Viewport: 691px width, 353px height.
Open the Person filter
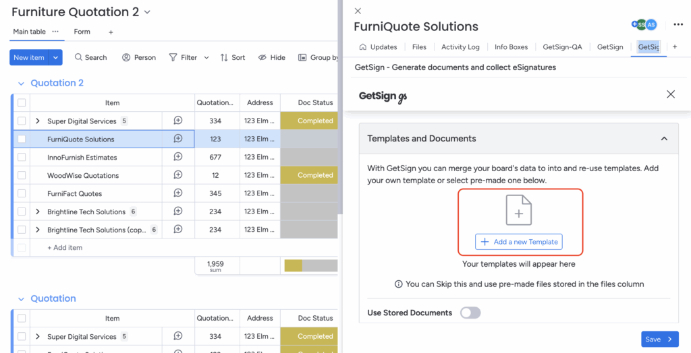(139, 57)
